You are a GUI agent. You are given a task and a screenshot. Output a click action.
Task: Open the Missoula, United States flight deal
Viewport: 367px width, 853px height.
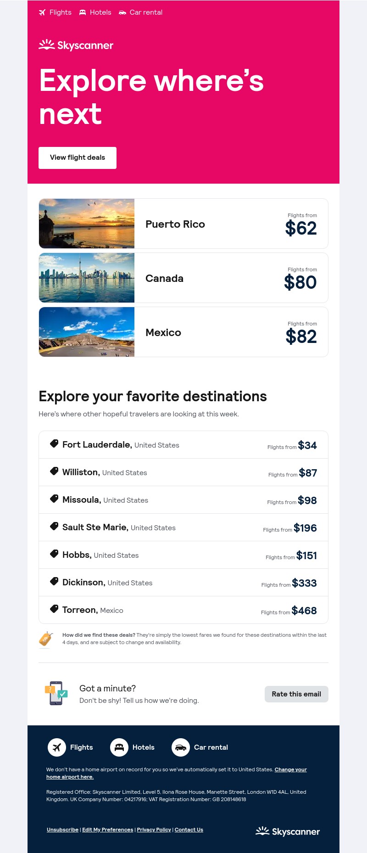click(x=183, y=500)
